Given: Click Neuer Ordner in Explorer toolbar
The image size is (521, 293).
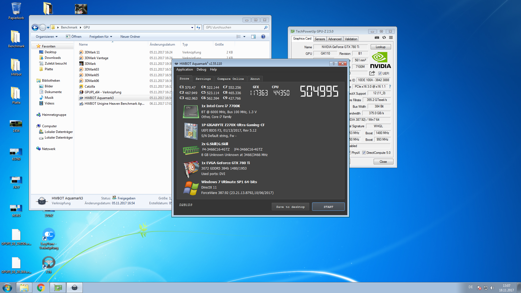Looking at the screenshot, I should (130, 37).
